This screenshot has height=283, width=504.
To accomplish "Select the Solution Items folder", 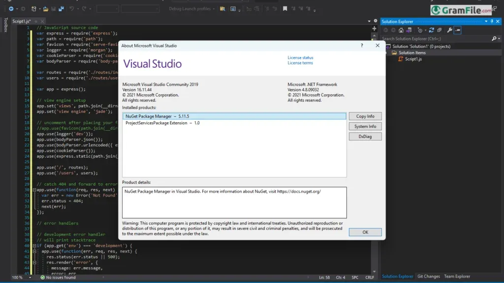I will [412, 53].
